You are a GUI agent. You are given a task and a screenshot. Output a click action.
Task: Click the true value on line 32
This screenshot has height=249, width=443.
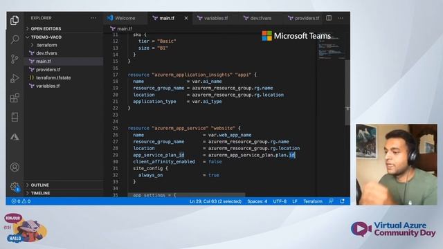coord(214,175)
